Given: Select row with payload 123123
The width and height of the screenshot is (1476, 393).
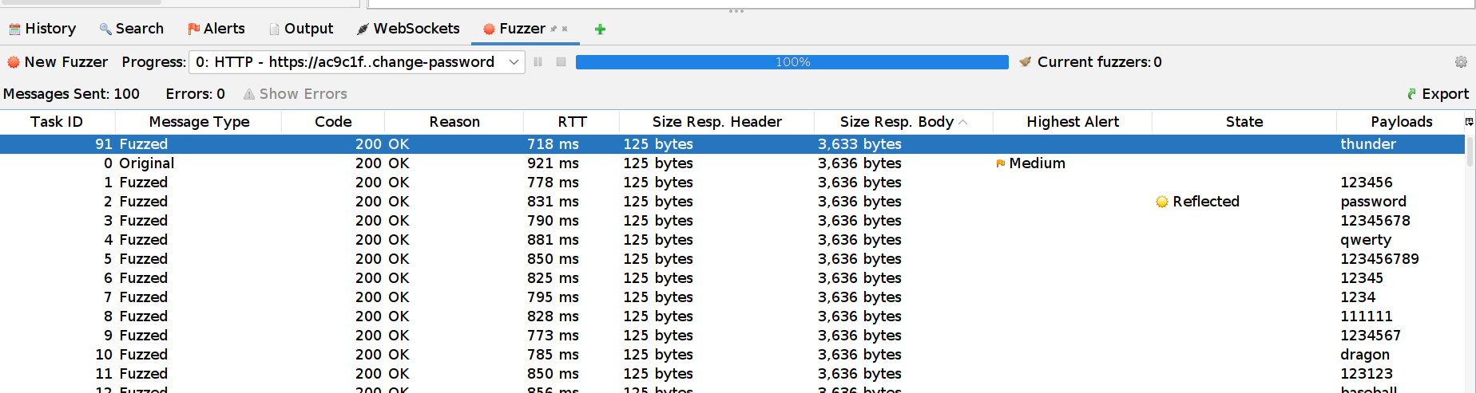Looking at the screenshot, I should pyautogui.click(x=732, y=374).
